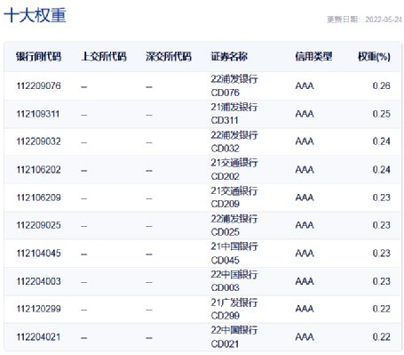The width and height of the screenshot is (404, 355).
Task: Click the 证券名称 column header
Action: 229,56
